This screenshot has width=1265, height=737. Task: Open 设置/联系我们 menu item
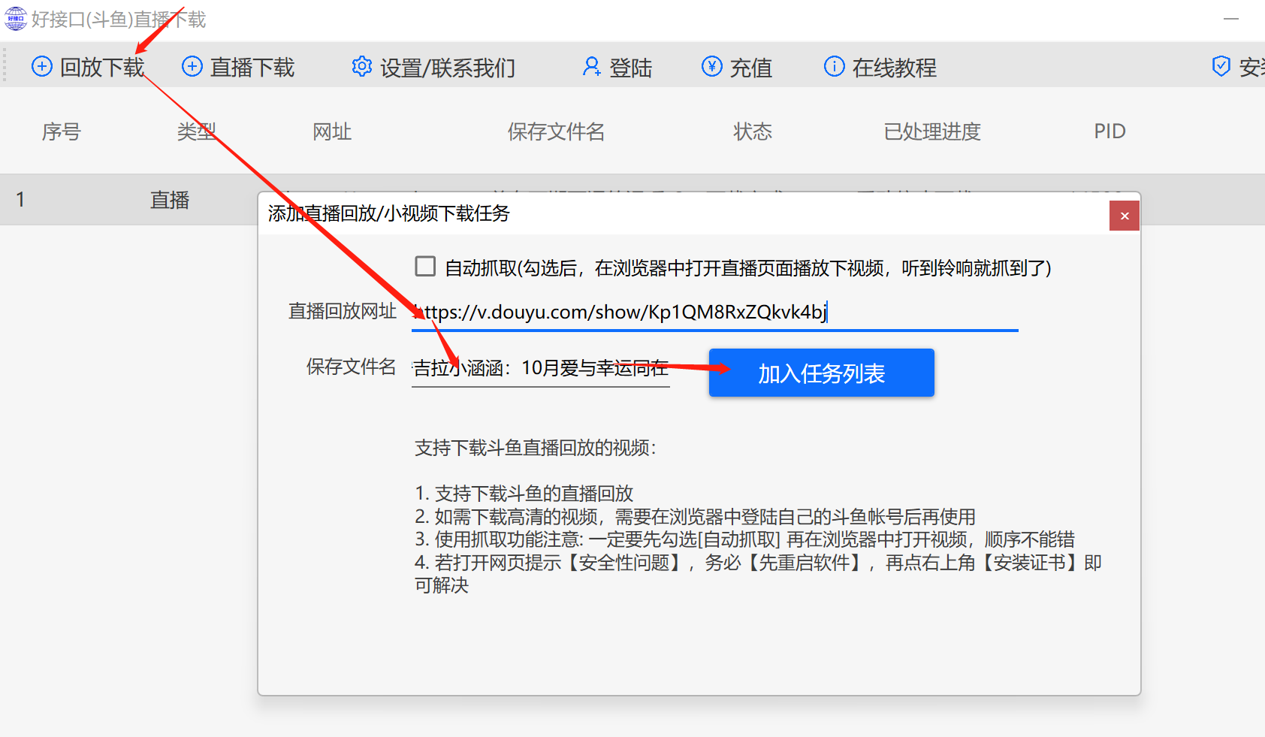434,68
